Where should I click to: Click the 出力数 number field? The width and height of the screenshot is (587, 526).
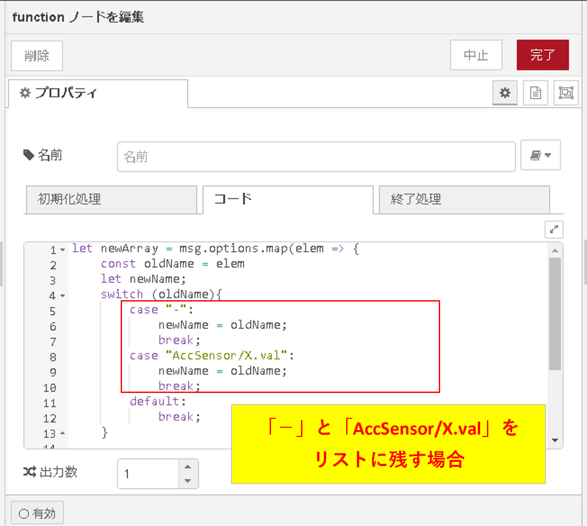click(148, 474)
